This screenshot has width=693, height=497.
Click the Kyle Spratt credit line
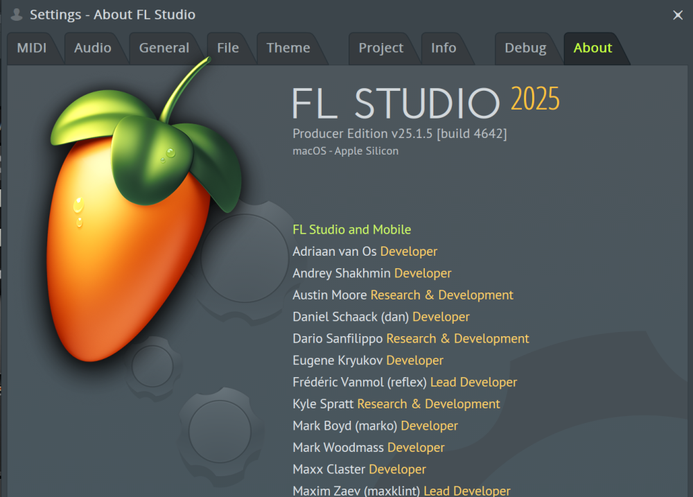[x=396, y=403]
